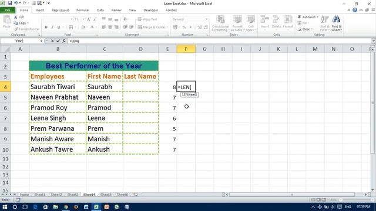The height and width of the screenshot is (211, 376).
Task: Select column F header
Action: tap(186, 49)
